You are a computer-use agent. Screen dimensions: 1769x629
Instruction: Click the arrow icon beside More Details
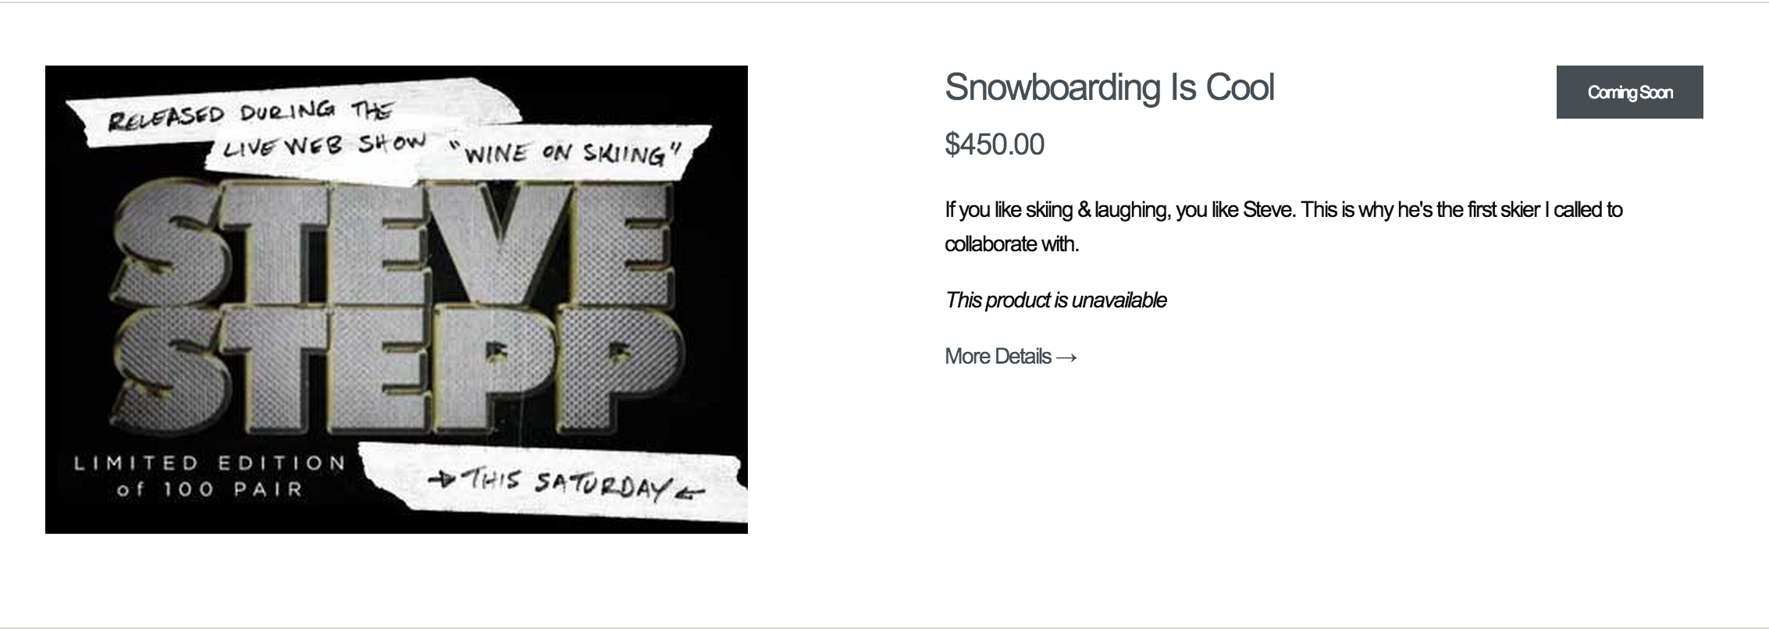tap(1066, 357)
